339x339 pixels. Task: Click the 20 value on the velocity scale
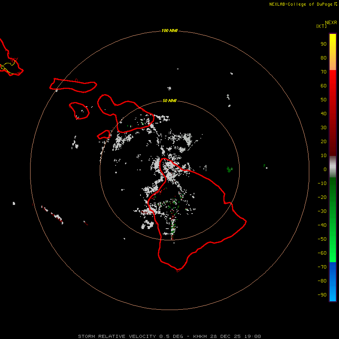[x=324, y=141]
